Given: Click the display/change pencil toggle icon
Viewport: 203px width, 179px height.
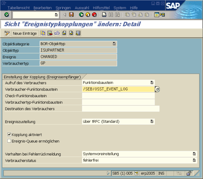Looking at the screenshot, I should pyautogui.click(x=7, y=33).
